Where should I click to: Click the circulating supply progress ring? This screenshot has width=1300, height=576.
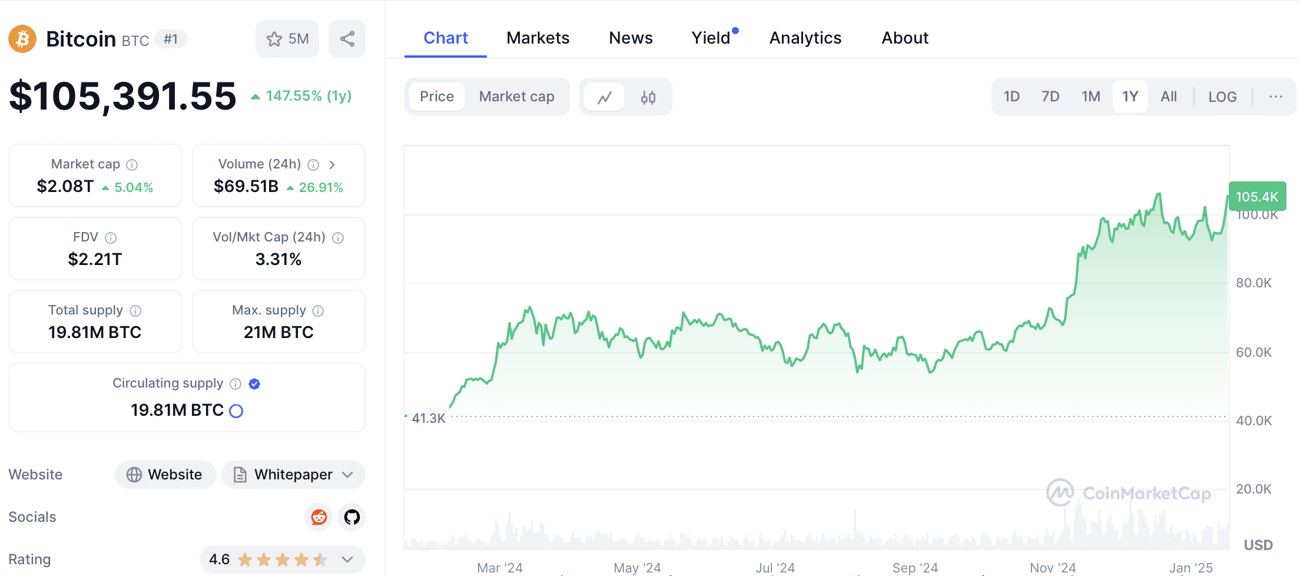[236, 411]
